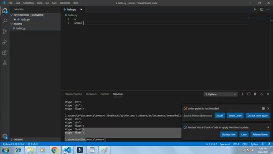
Task: Open the Release Notes
Action: [260, 134]
